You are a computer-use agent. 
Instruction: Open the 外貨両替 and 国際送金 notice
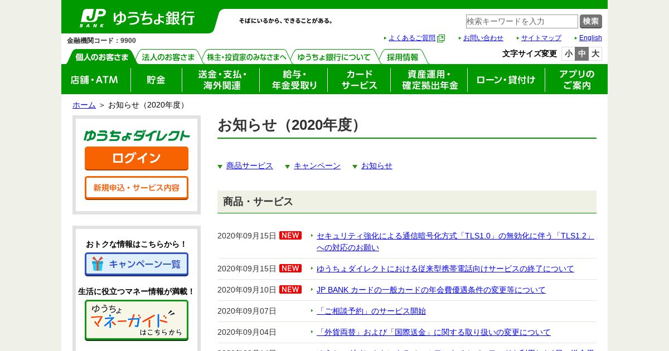[x=434, y=332]
